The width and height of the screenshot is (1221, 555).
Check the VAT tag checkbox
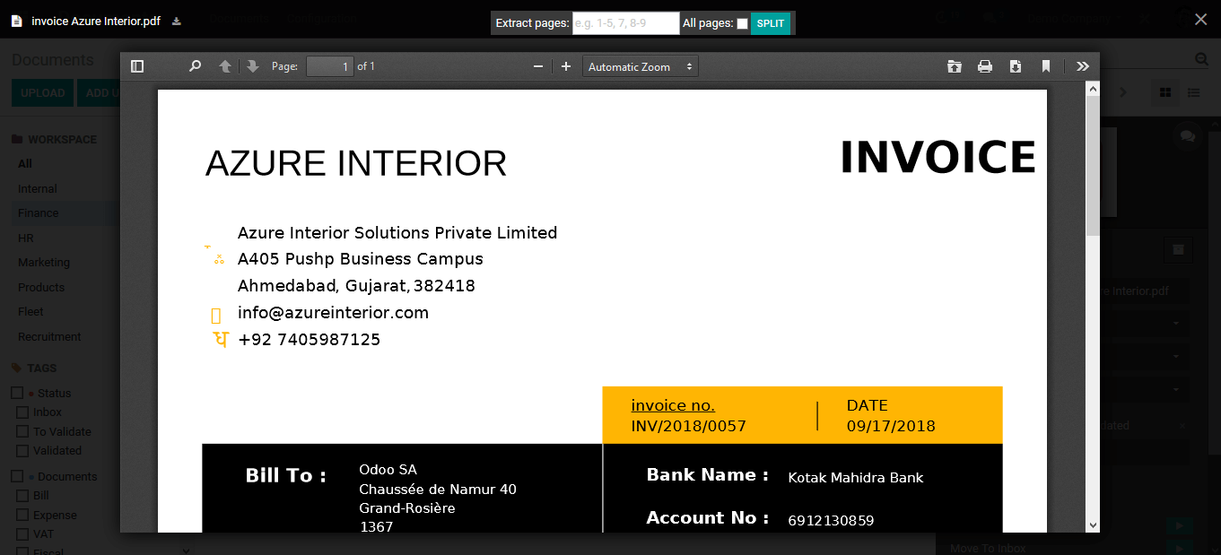(x=23, y=534)
